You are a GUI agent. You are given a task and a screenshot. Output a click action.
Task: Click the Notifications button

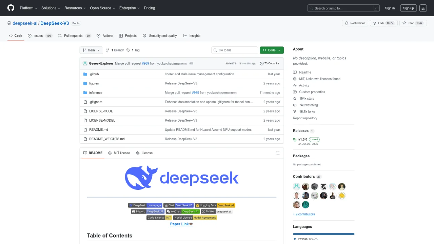[x=355, y=23]
